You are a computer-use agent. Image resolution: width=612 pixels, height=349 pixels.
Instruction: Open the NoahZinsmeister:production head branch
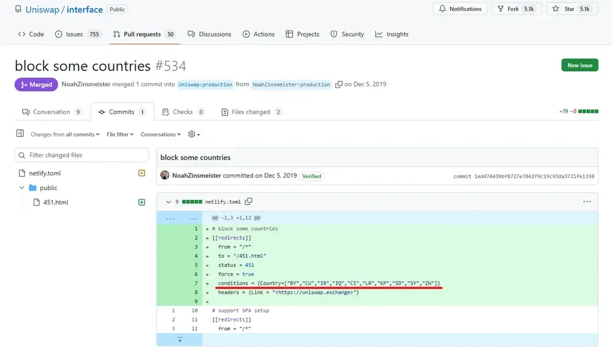291,84
